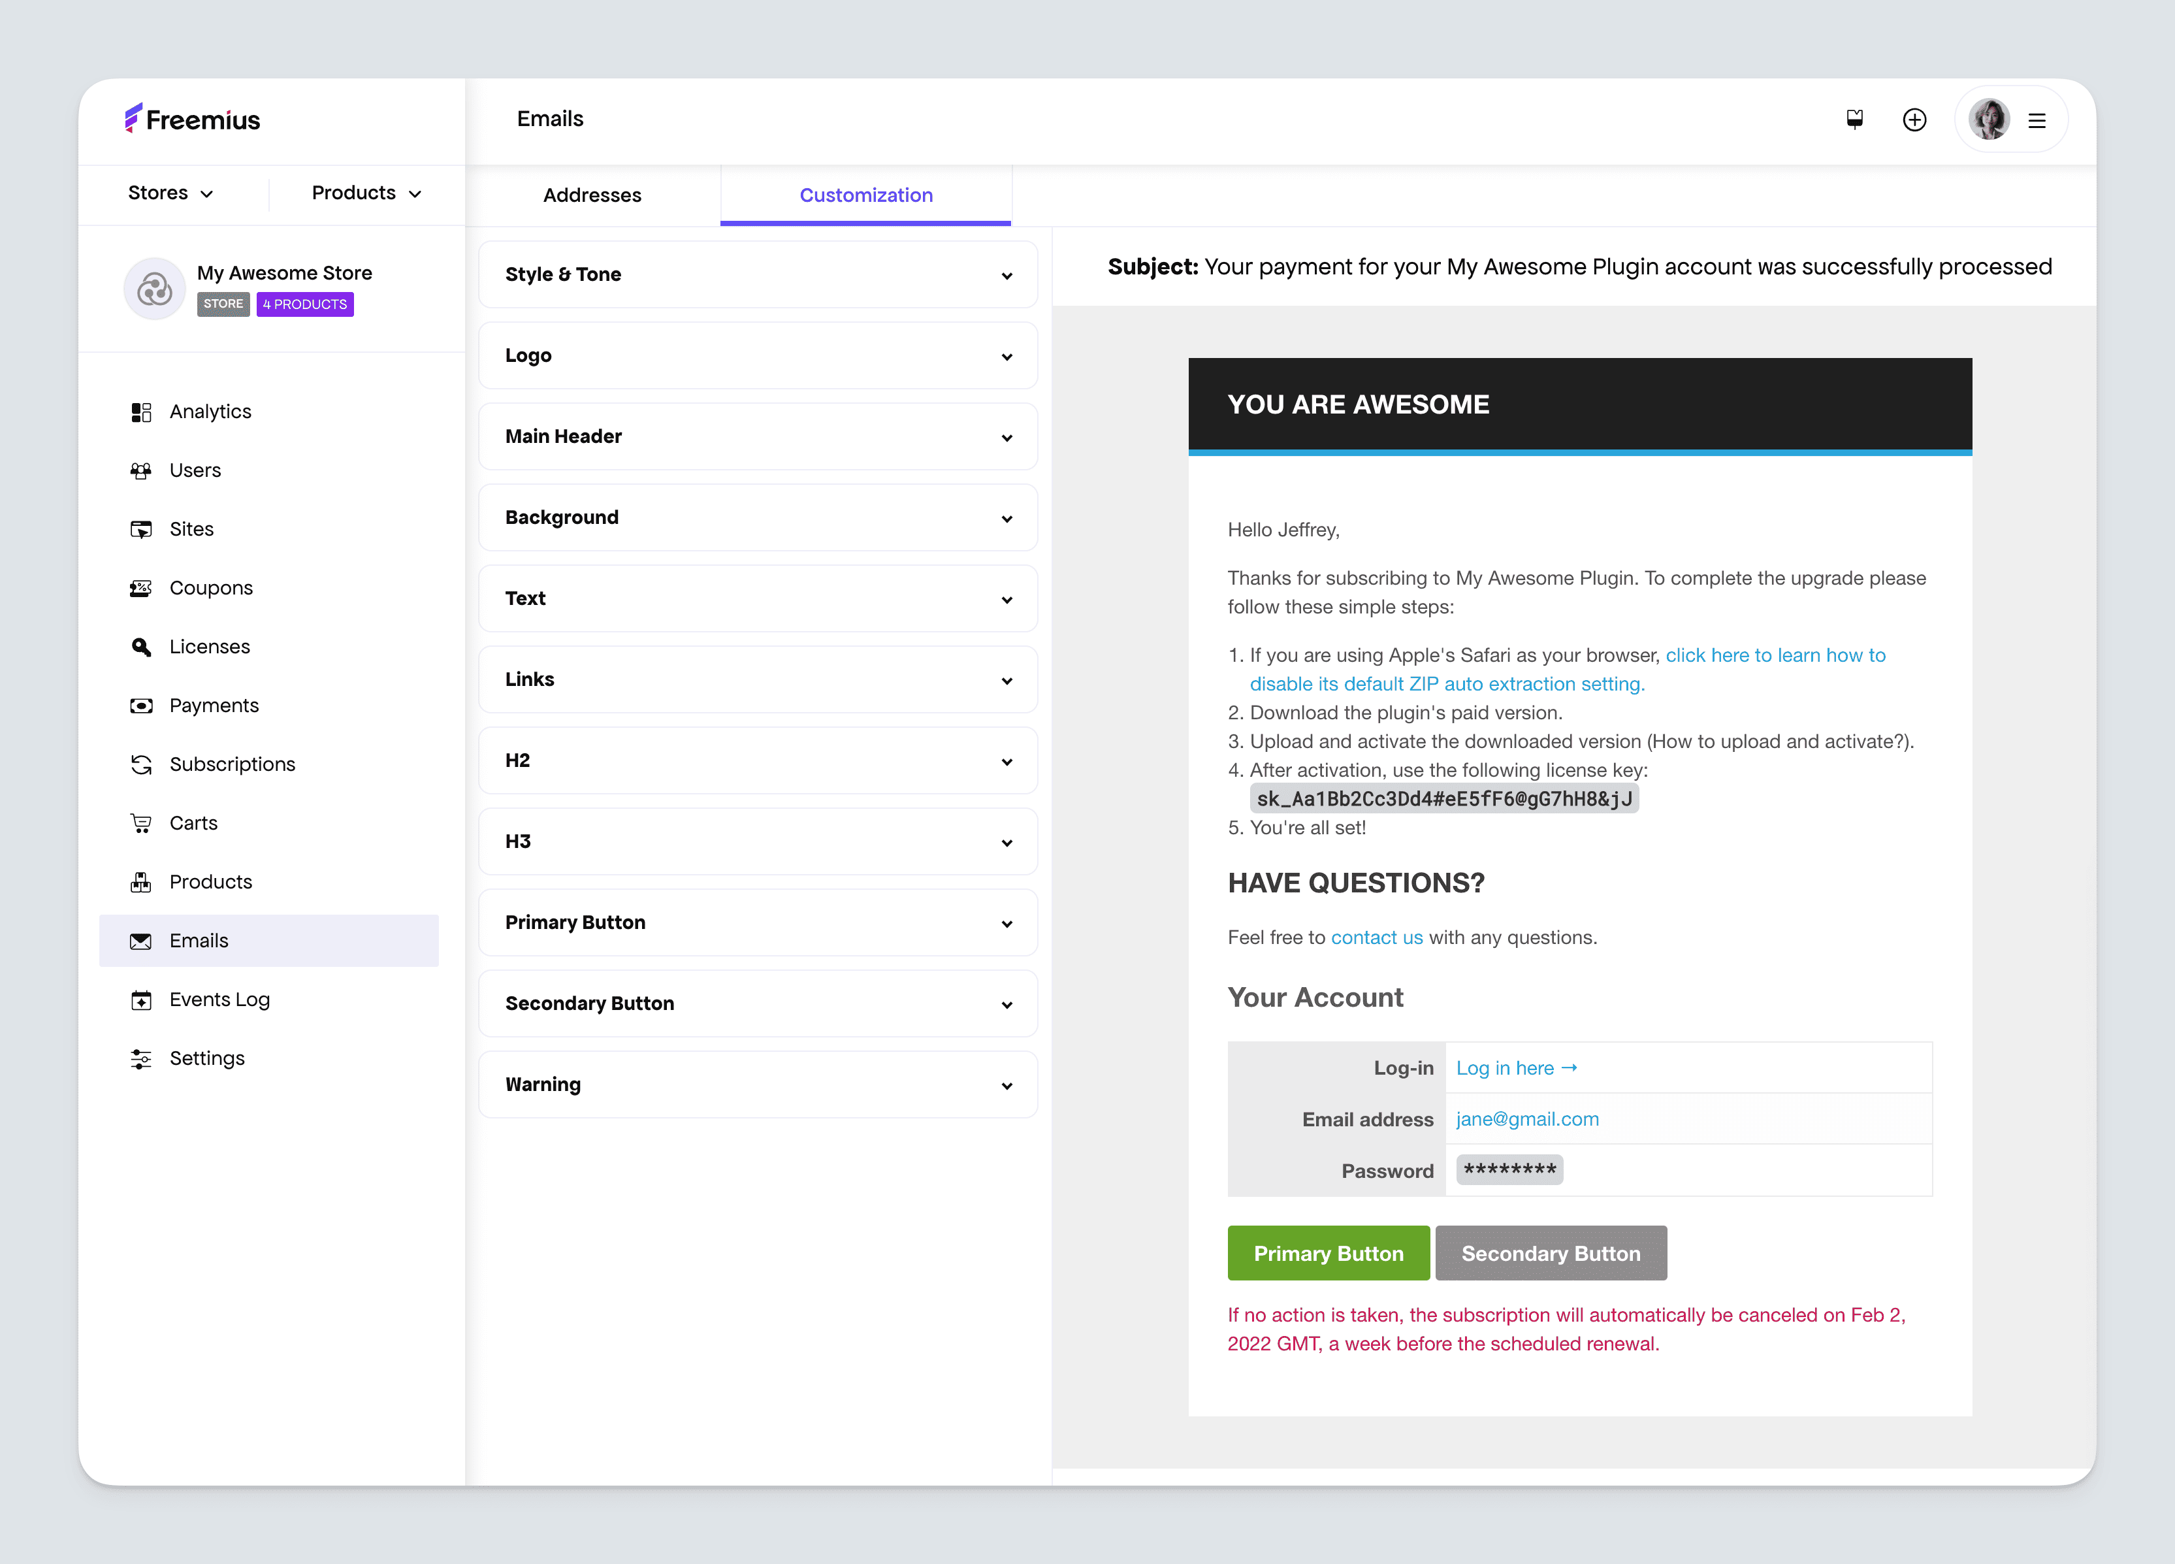Image resolution: width=2175 pixels, height=1564 pixels.
Task: Select the Customization tab
Action: click(865, 195)
